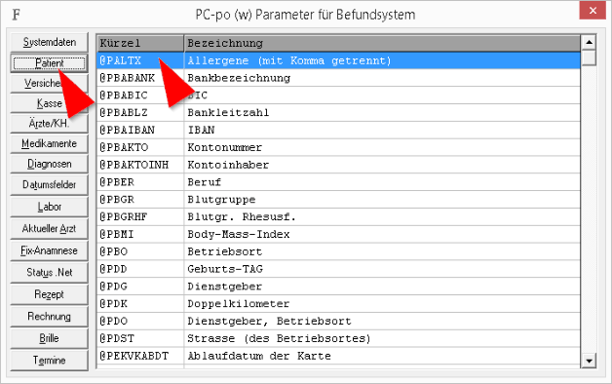This screenshot has height=384, width=612.
Task: Click the Bezeichnung column header
Action: tap(382, 43)
